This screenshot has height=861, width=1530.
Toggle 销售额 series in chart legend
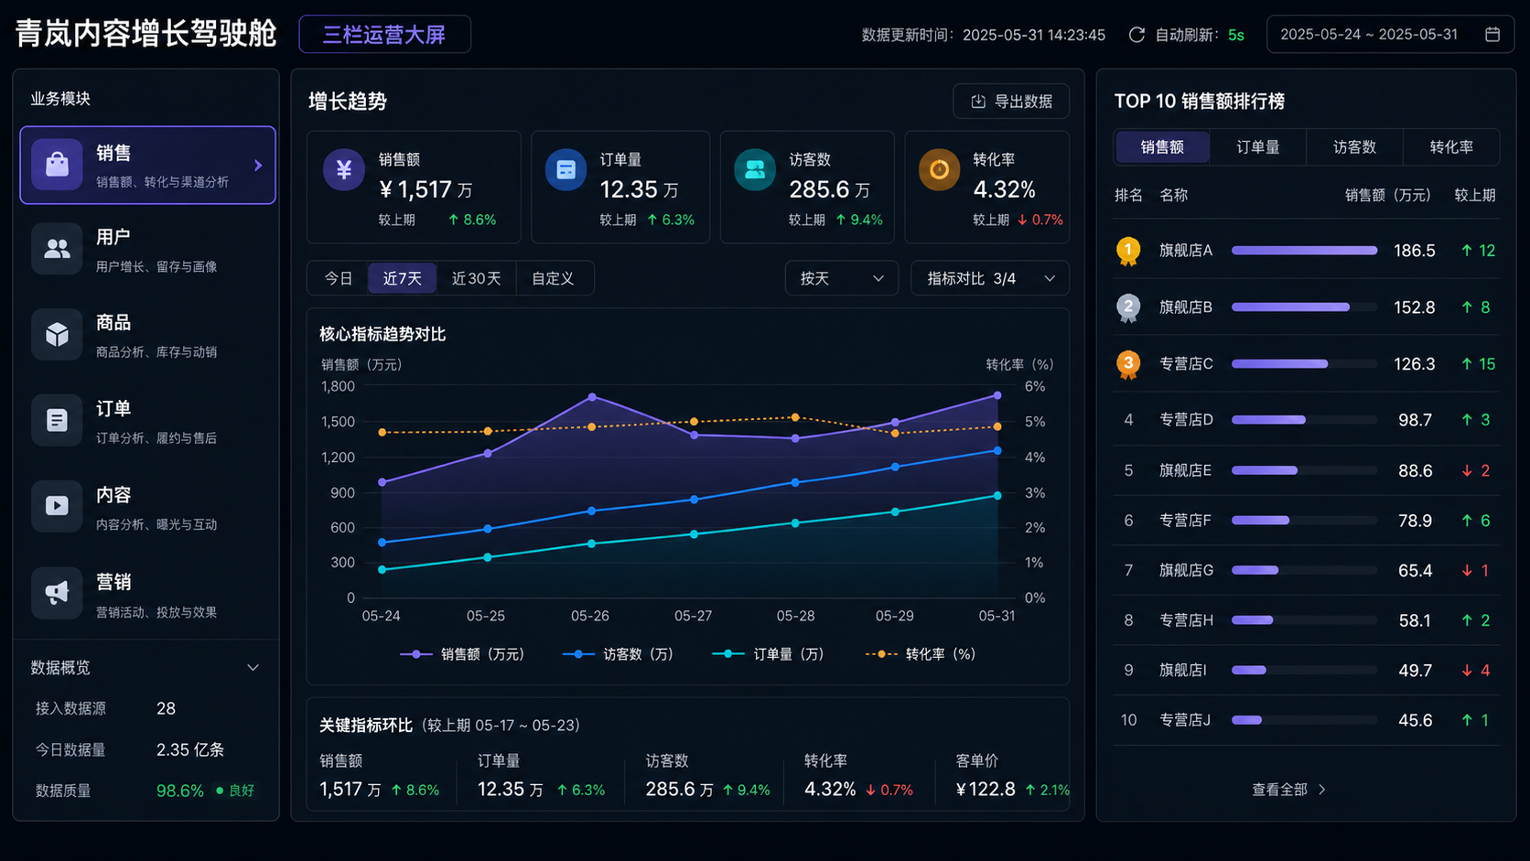pos(462,654)
